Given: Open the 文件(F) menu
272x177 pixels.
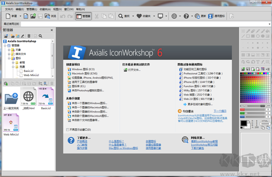Looking at the screenshot, I should (9, 9).
